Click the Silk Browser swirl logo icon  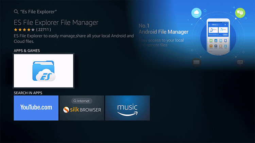[66, 109]
